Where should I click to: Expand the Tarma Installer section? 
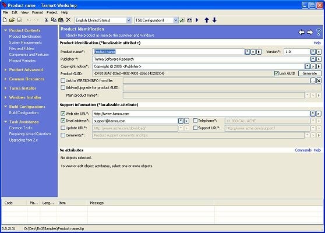click(x=6, y=88)
